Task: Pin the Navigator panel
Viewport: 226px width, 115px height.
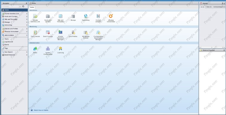Action: [x=26, y=3]
